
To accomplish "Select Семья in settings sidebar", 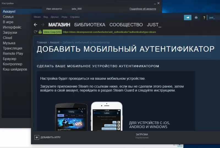I will (8, 17).
